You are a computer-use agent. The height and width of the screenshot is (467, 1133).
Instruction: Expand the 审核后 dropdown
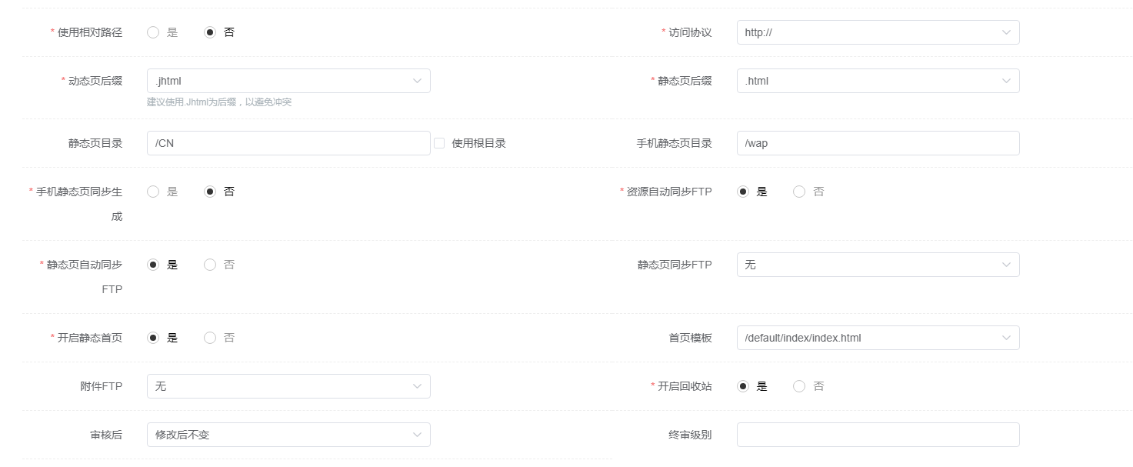pyautogui.click(x=288, y=435)
